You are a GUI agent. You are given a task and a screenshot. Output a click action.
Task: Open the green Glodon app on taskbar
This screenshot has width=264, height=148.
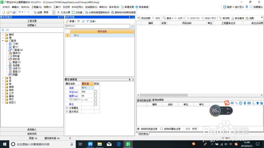pos(128,144)
